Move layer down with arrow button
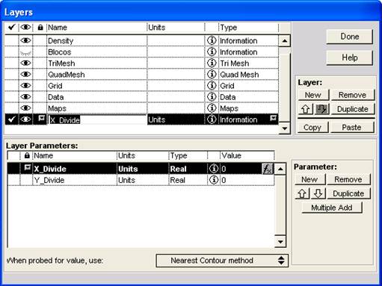 coord(321,109)
